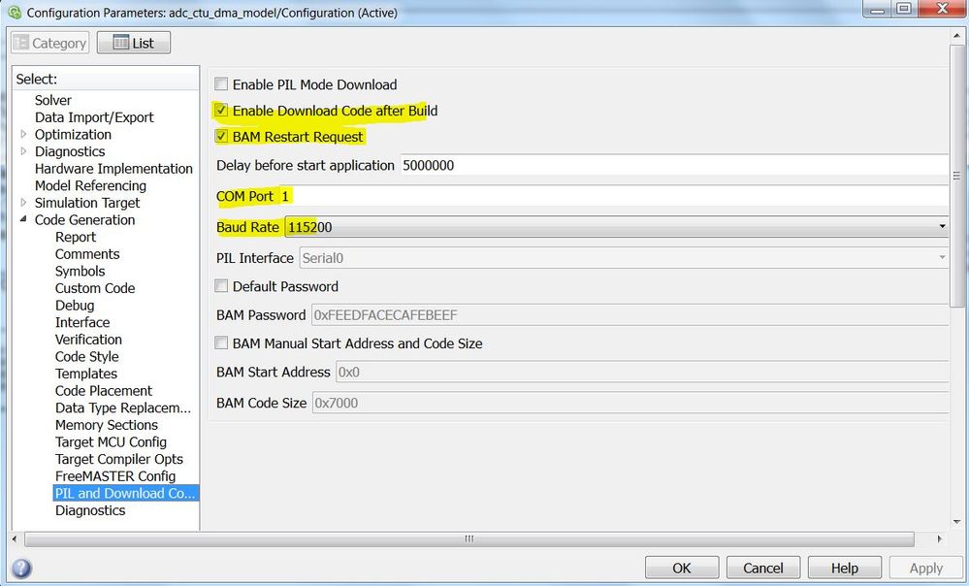Enable PIL Mode Download checkbox

(221, 84)
